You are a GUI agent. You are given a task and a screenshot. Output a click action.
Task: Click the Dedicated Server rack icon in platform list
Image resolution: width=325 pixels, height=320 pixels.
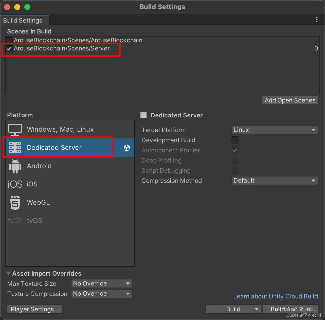pyautogui.click(x=15, y=148)
